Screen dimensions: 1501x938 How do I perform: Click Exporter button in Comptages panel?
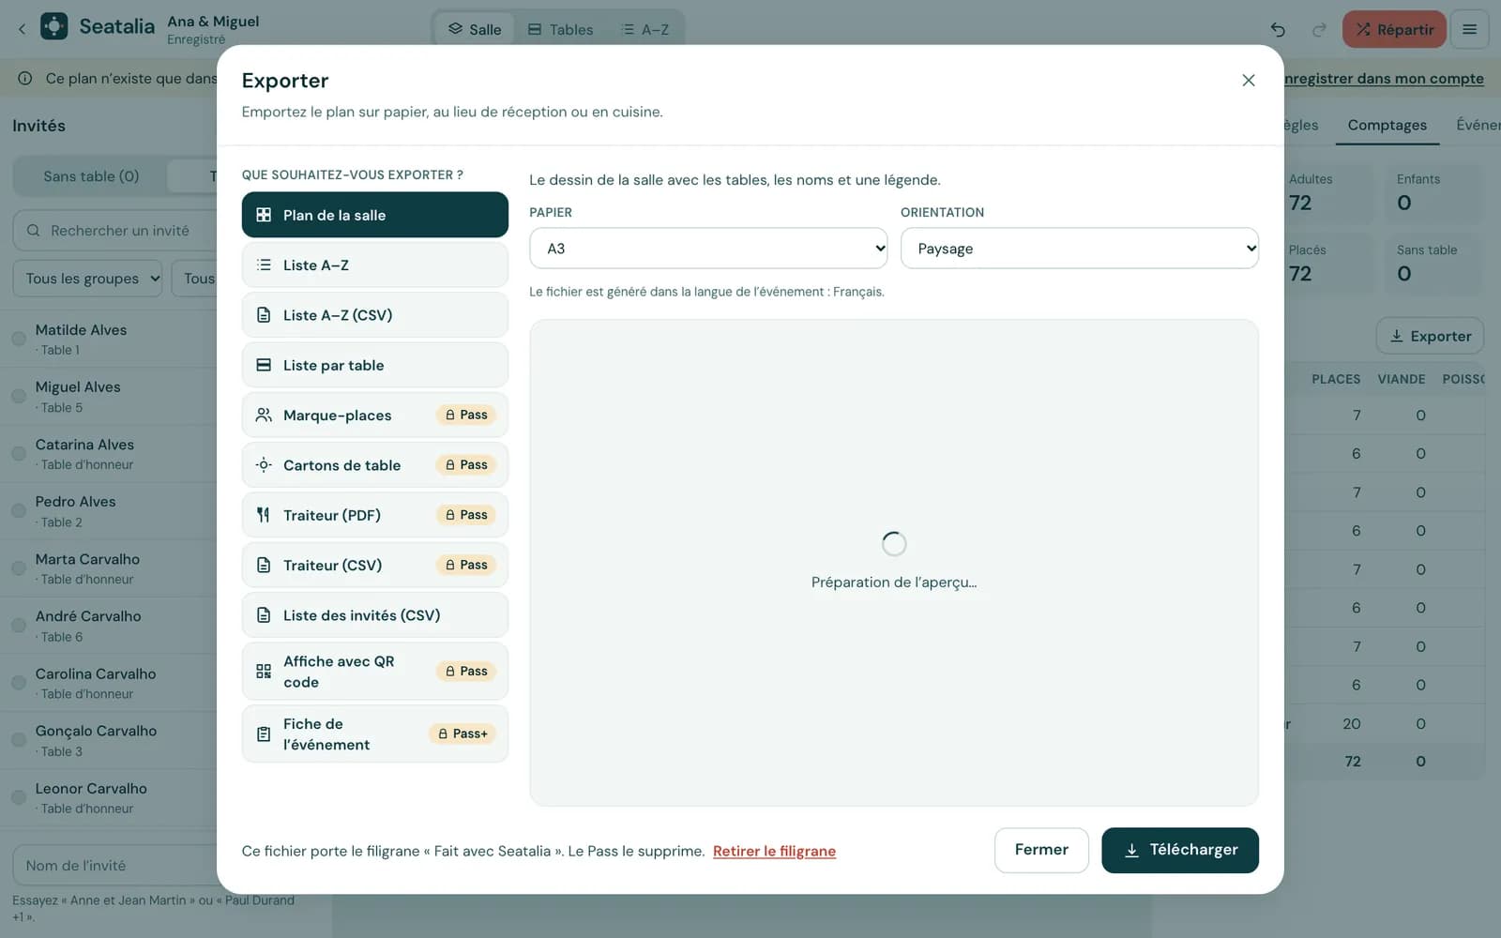[1430, 336]
